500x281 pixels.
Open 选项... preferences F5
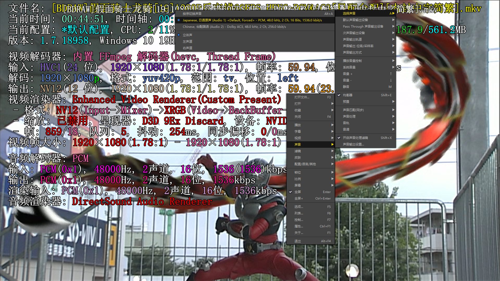pyautogui.click(x=310, y=207)
